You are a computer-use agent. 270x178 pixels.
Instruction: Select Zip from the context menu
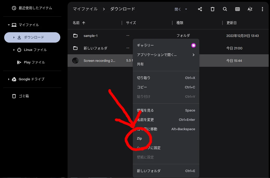pos(139,138)
